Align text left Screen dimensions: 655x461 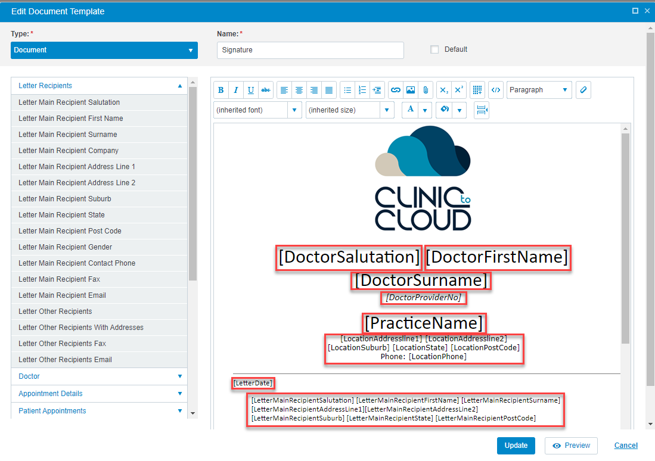point(284,90)
